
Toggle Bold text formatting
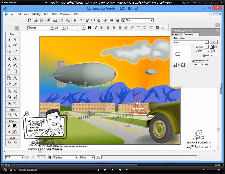tap(89, 27)
